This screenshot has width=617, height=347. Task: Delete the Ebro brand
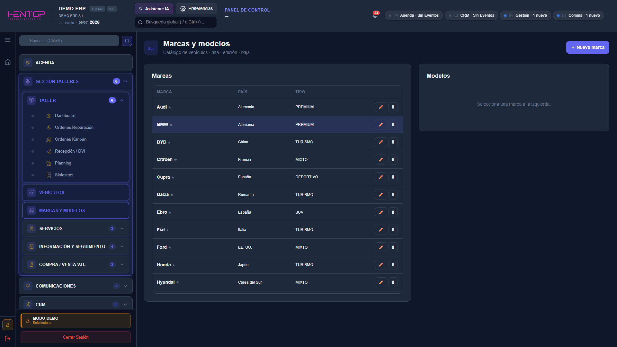(393, 212)
